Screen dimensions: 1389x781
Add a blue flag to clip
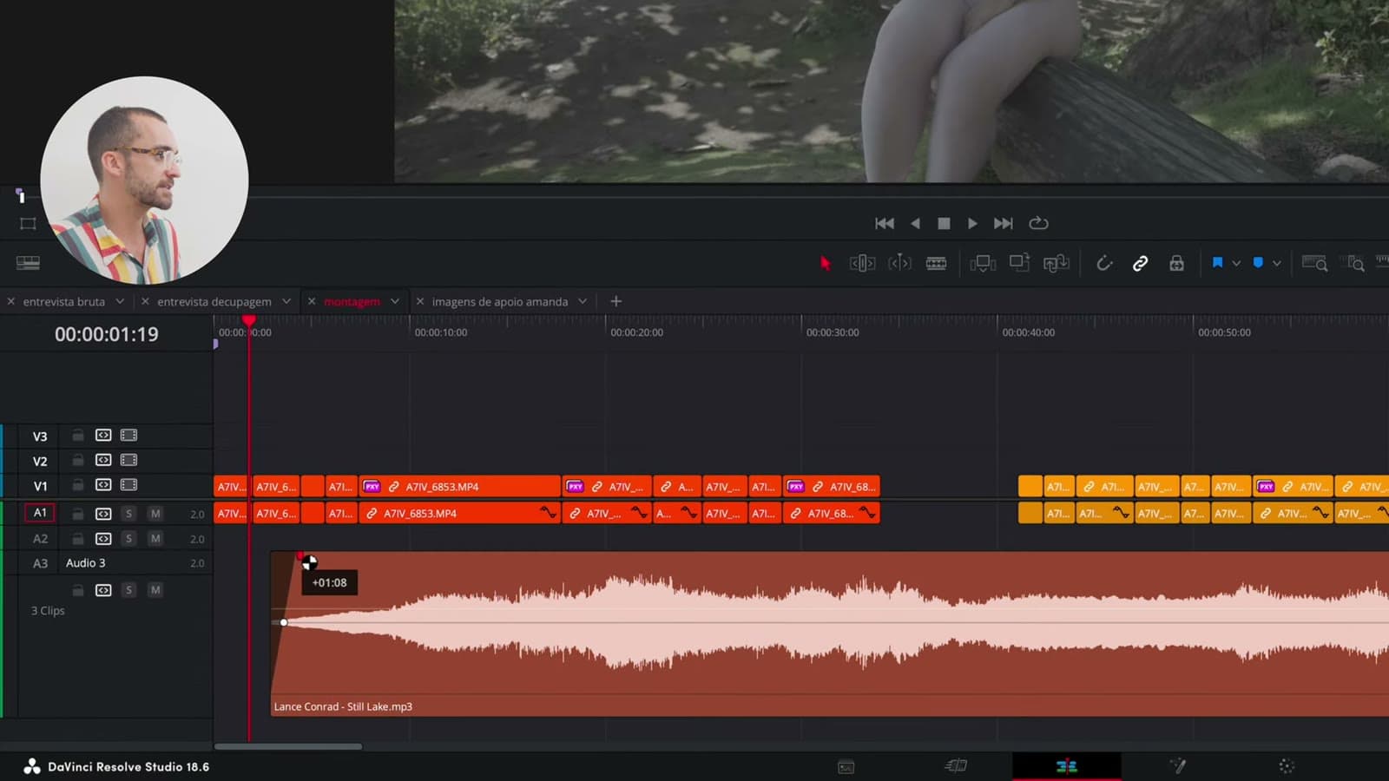click(x=1217, y=263)
